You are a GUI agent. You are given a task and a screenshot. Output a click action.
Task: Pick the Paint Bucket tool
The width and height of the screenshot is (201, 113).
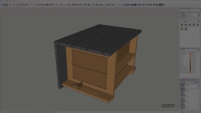coord(7,5)
